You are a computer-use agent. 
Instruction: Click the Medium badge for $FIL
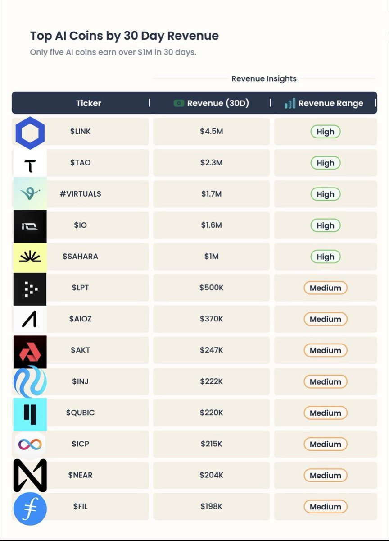tap(326, 507)
